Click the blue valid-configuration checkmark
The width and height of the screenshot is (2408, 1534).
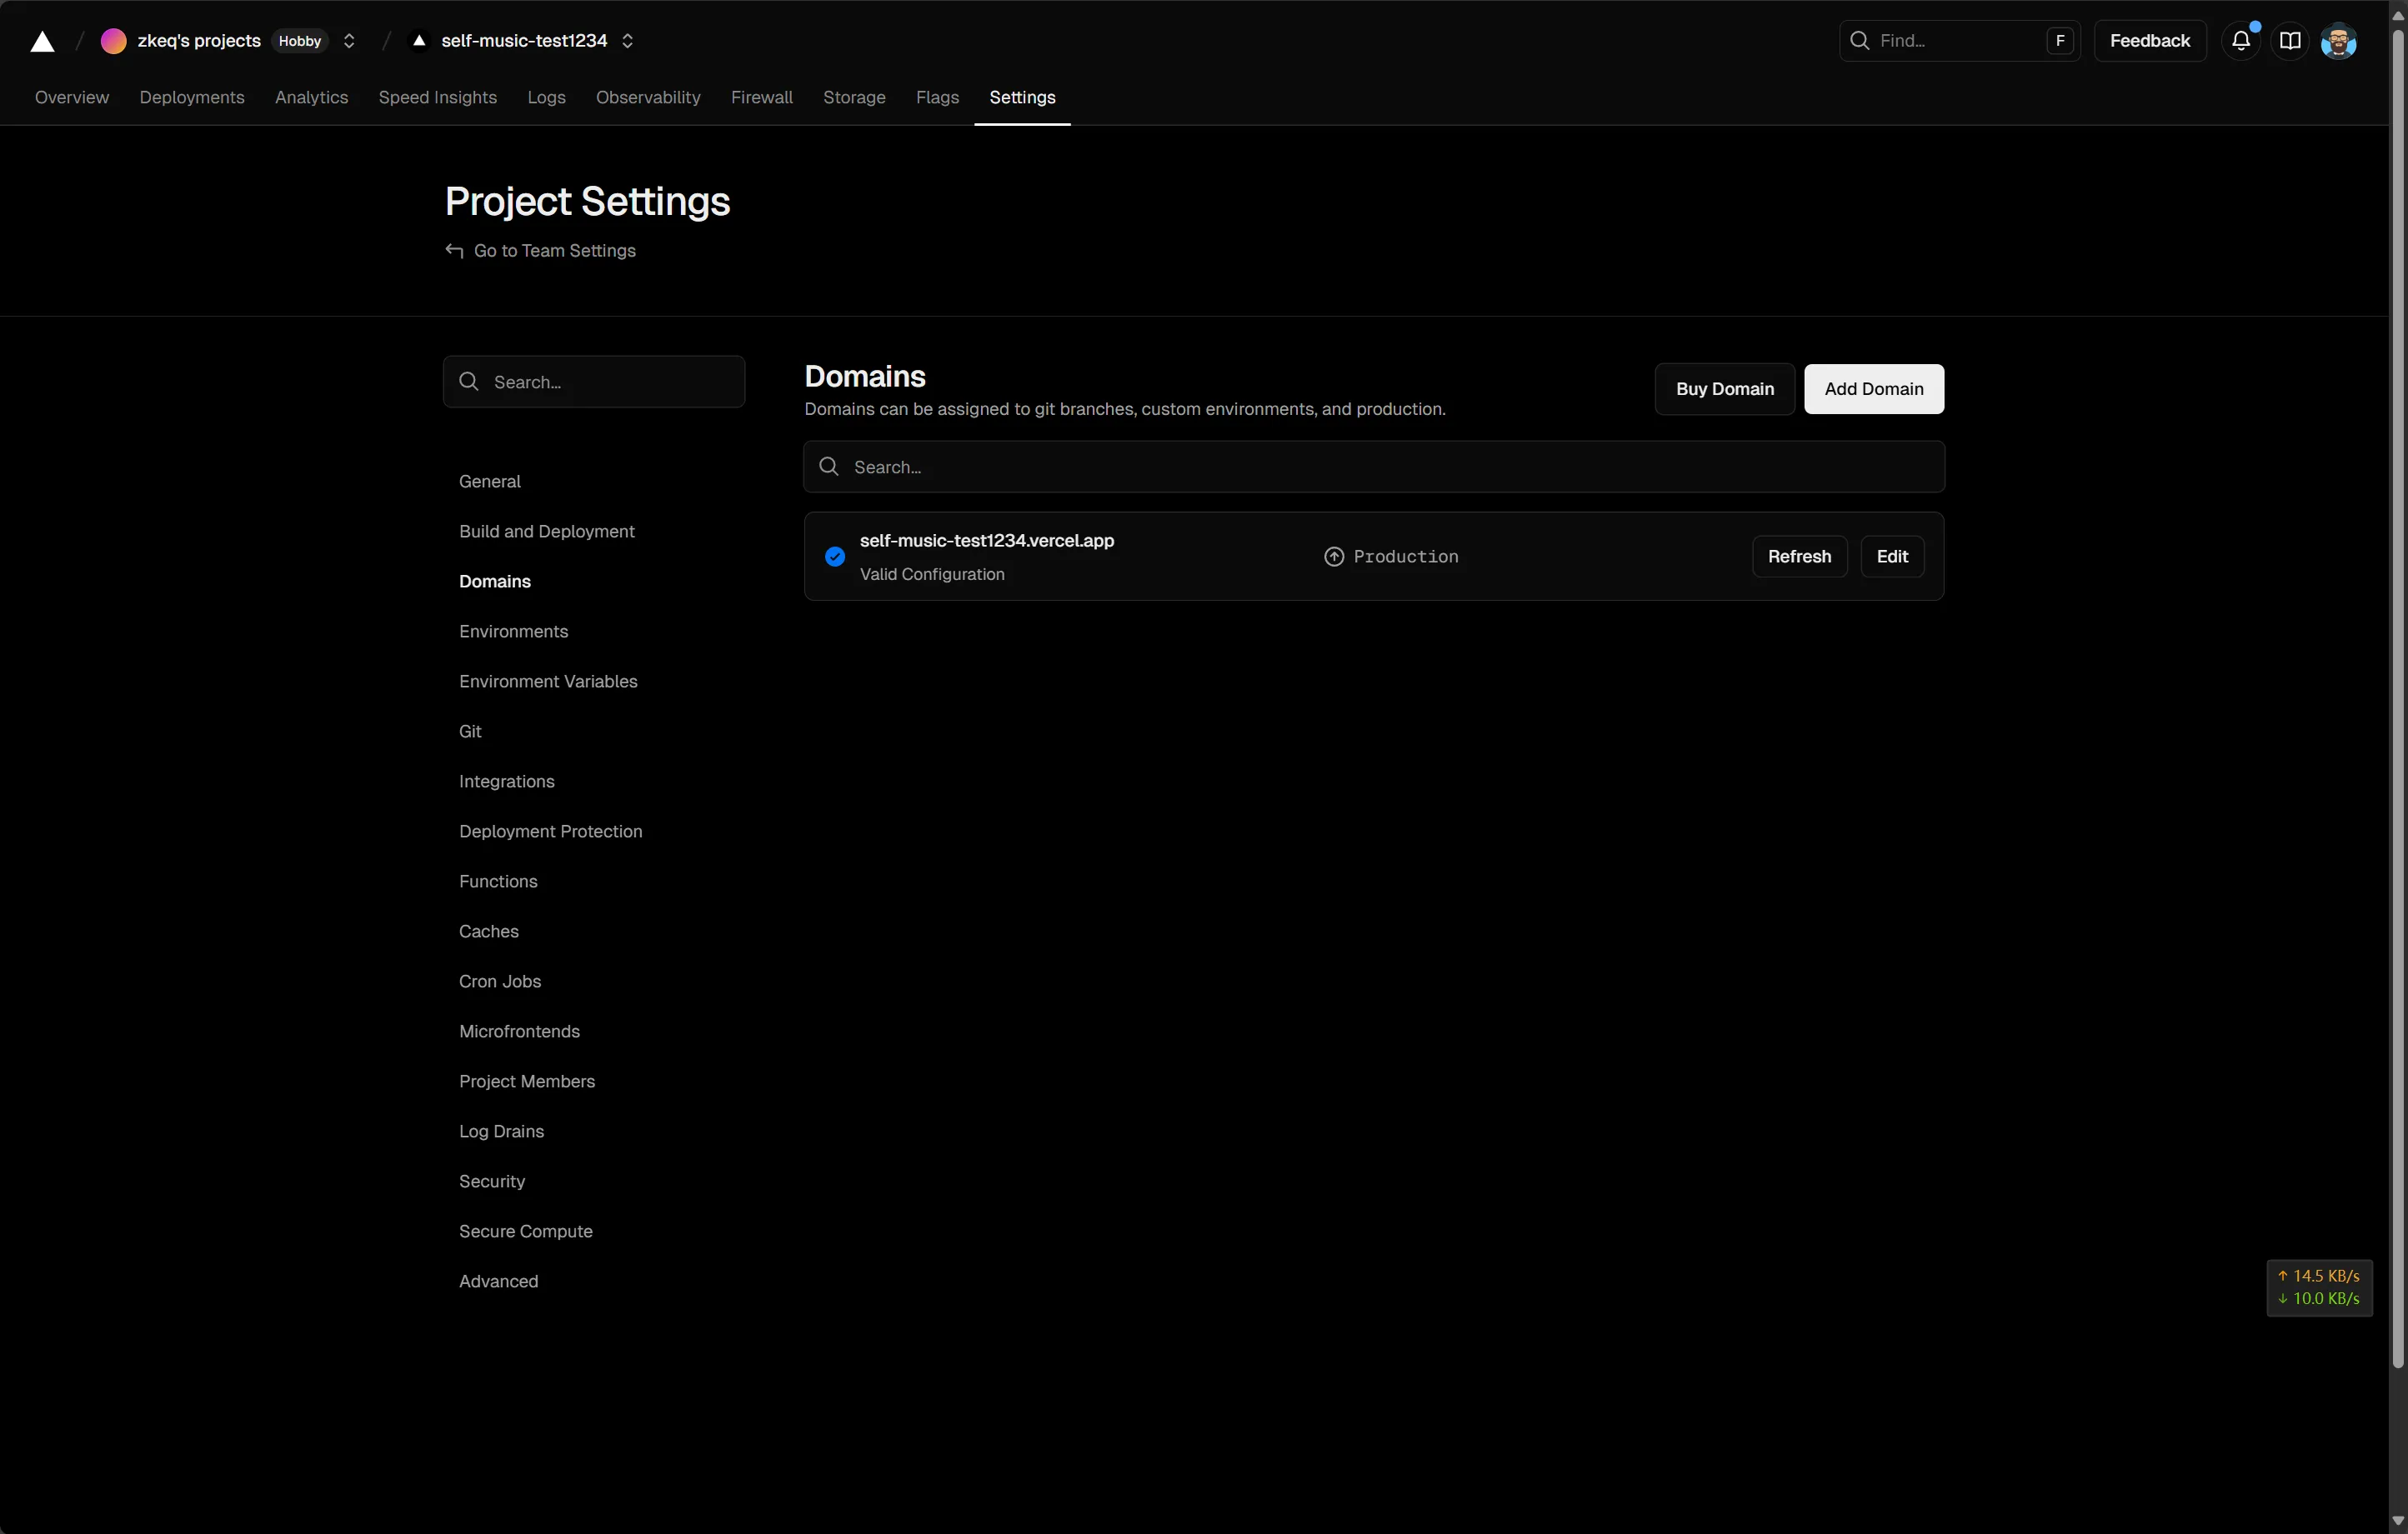pyautogui.click(x=835, y=557)
